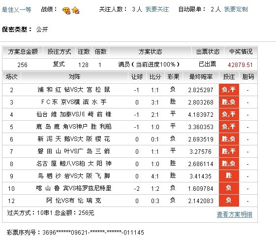Select match 名古屋鲸八VS柏太阳神

tap(74, 164)
